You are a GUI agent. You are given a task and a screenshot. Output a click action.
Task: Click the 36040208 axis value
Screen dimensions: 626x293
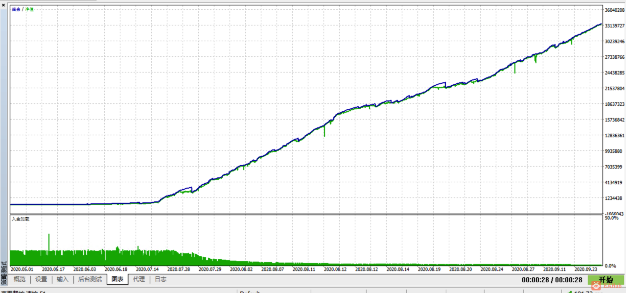[x=614, y=10]
